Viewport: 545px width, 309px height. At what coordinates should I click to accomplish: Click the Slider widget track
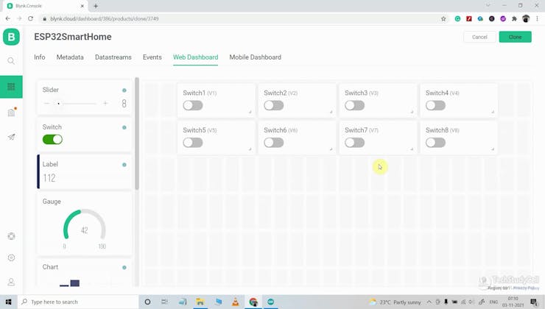point(74,103)
